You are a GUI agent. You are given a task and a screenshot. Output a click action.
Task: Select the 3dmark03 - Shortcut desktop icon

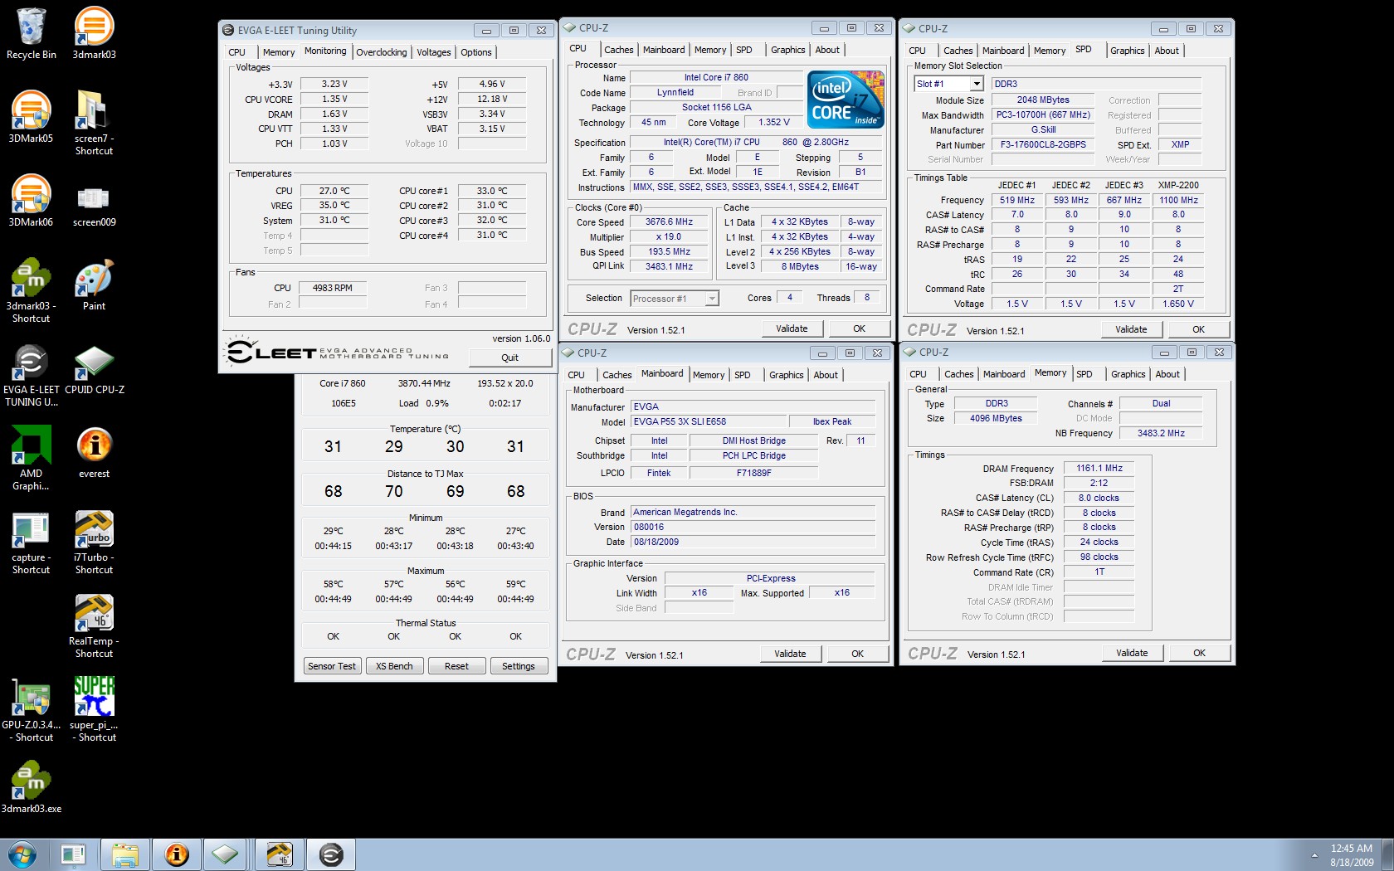click(x=31, y=290)
